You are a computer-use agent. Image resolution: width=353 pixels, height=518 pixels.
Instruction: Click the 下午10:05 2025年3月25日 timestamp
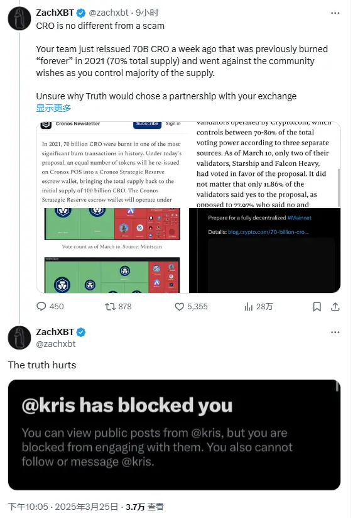[x=63, y=507]
